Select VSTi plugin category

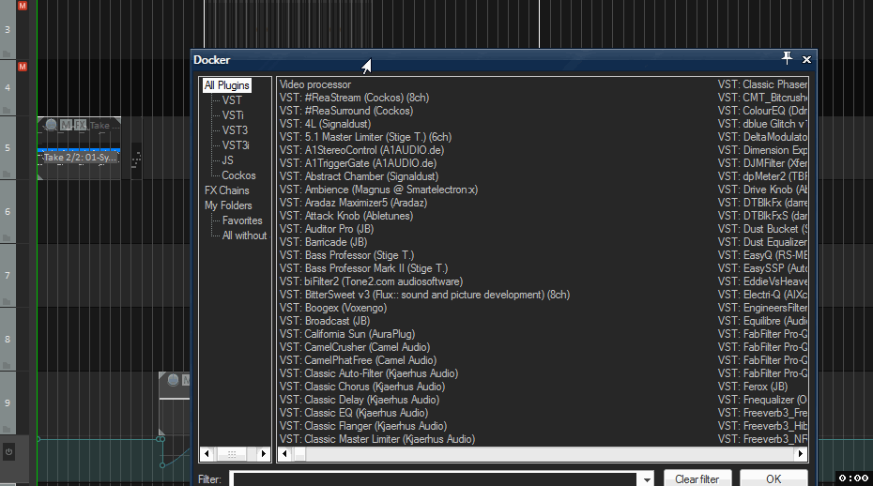point(233,115)
